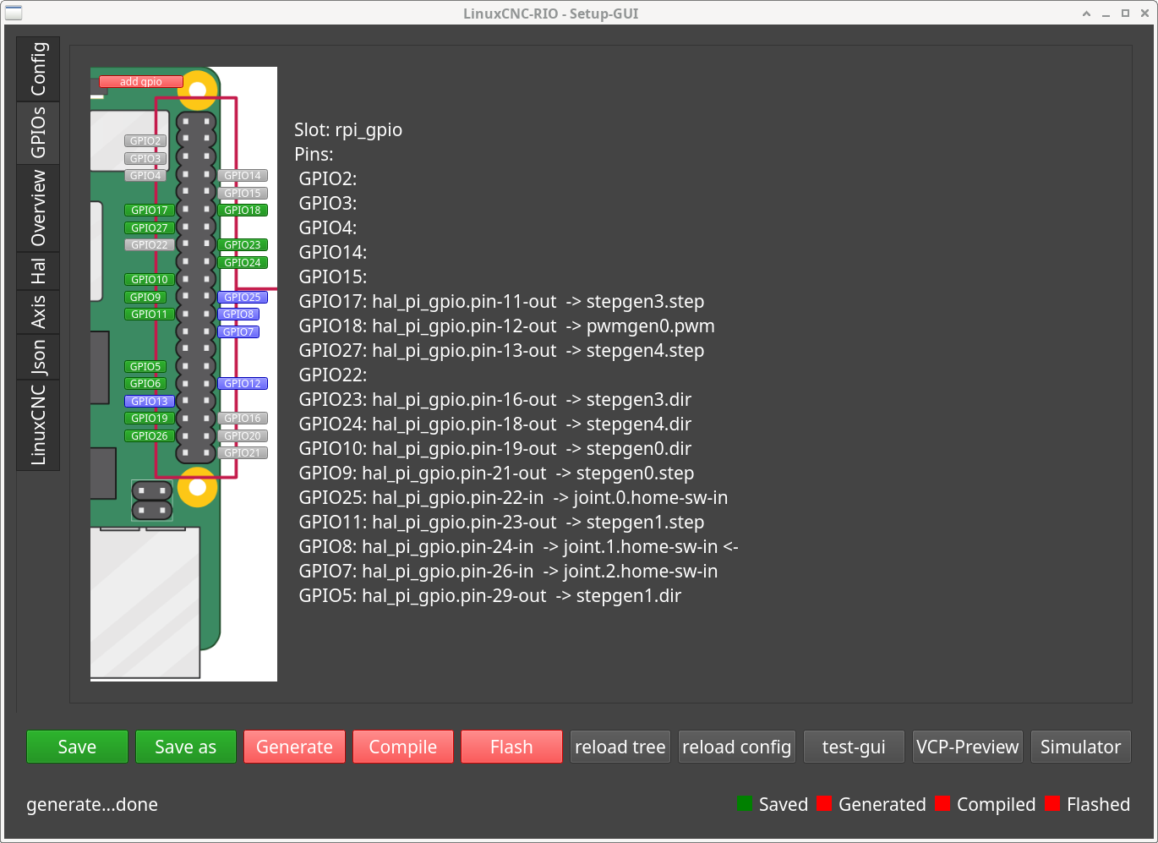The image size is (1158, 843).
Task: Click the green GPIO27 pin label
Action: (x=150, y=228)
